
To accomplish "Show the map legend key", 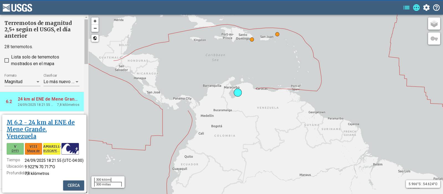I will pyautogui.click(x=434, y=39).
